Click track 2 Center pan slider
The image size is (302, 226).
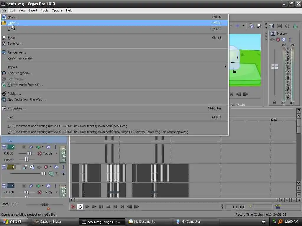pos(26,159)
